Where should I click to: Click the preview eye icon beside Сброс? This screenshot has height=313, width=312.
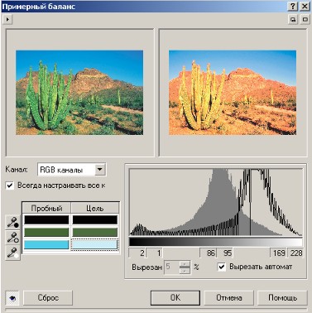coord(12,297)
